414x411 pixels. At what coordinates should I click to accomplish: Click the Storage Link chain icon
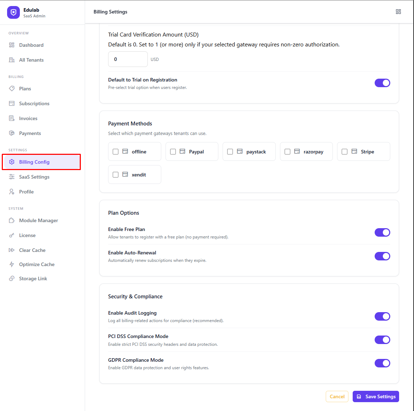tap(12, 278)
